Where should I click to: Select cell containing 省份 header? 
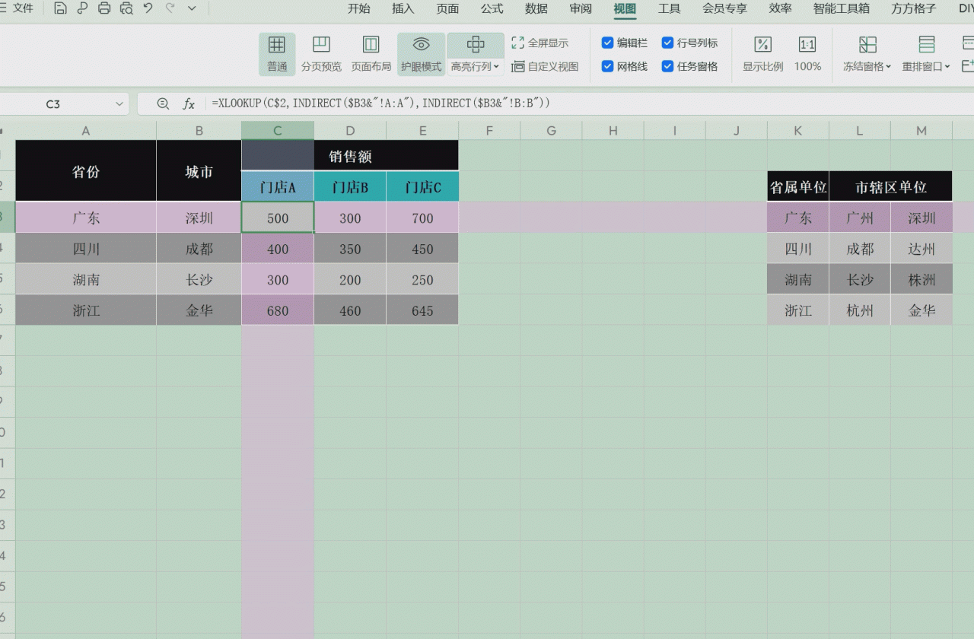tap(86, 171)
